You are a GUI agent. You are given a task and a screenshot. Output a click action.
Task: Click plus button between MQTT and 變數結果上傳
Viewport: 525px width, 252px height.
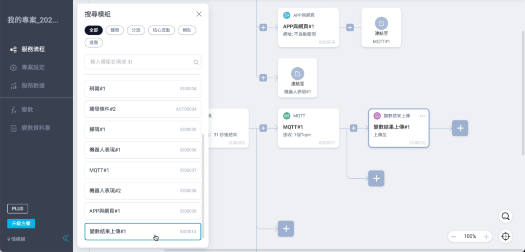(x=353, y=128)
